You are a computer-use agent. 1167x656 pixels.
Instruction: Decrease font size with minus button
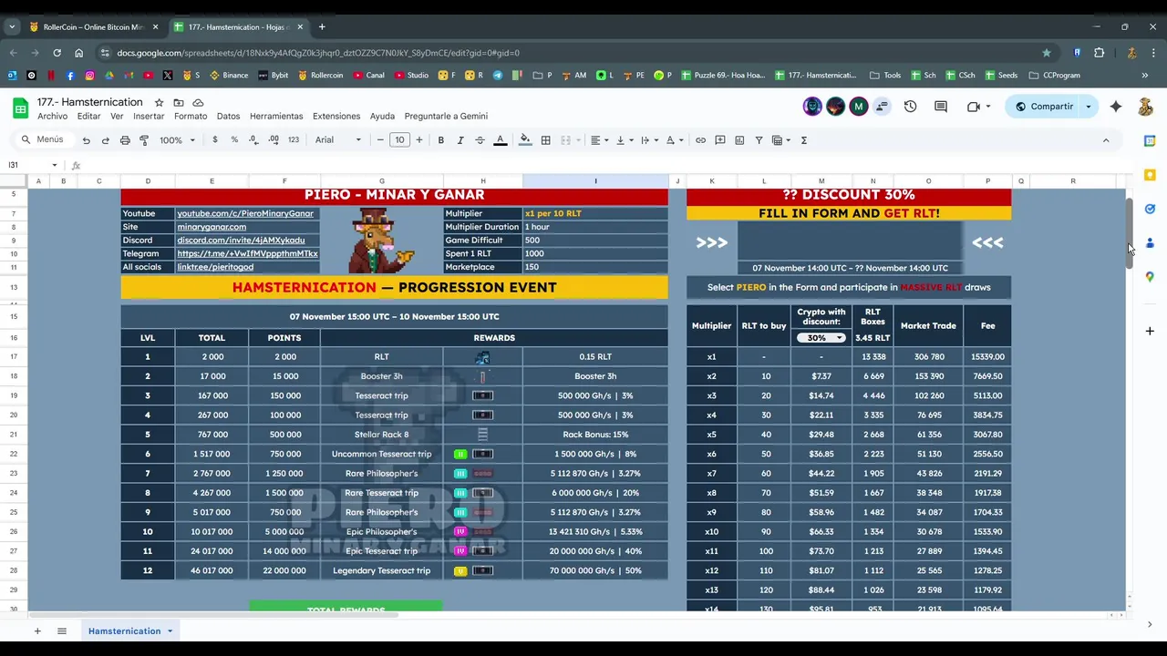point(380,140)
